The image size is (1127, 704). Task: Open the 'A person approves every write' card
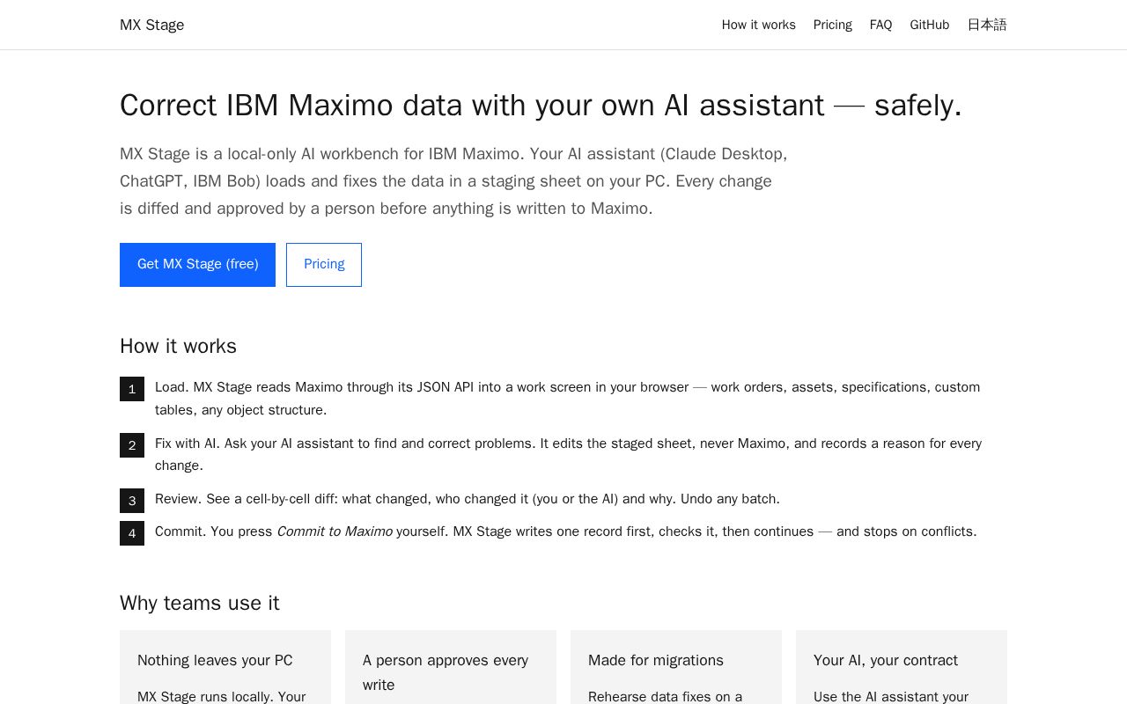[x=451, y=667]
